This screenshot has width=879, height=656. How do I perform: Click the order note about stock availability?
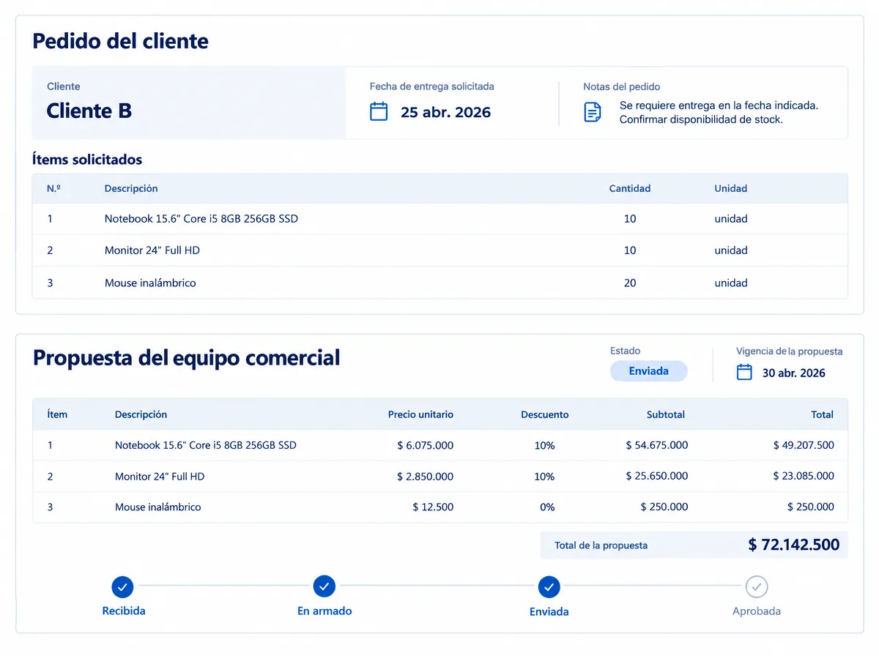click(x=701, y=119)
